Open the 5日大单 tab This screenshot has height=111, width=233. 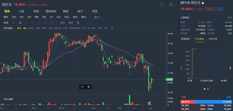coord(213,39)
